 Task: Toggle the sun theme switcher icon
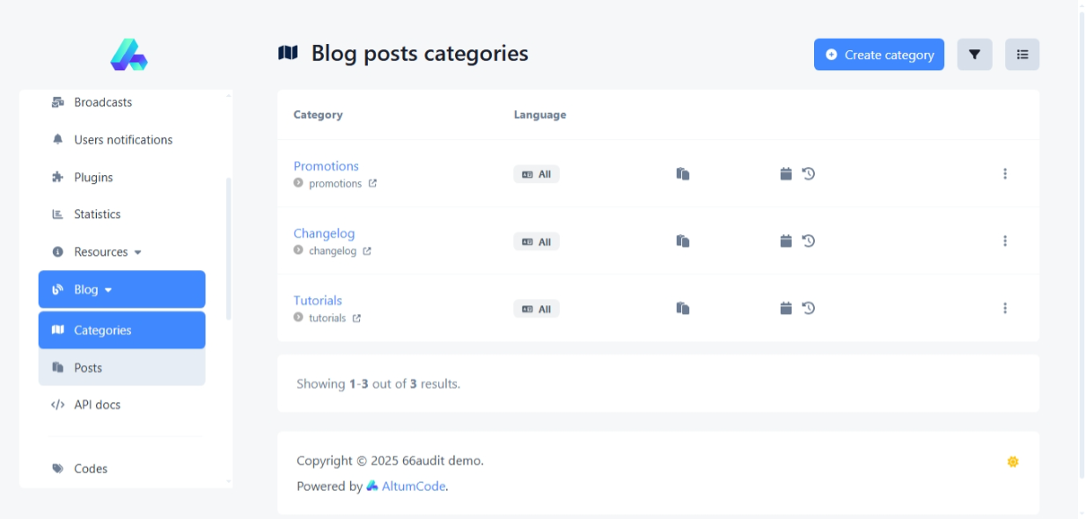[x=1012, y=462]
